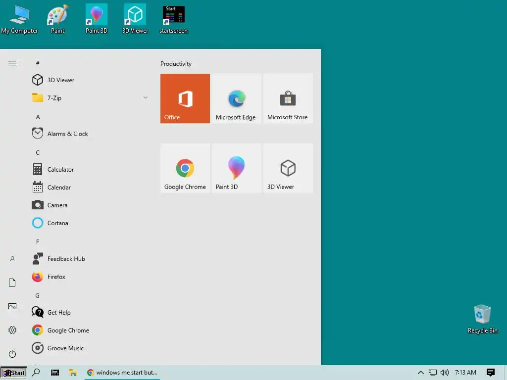The width and height of the screenshot is (507, 380).
Task: Open Feedback Hub
Action: 90,258
